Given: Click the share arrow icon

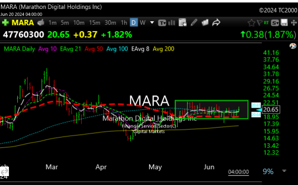Looking at the screenshot, I should pos(216,23).
